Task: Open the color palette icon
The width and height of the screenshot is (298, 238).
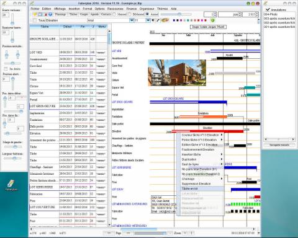Action: click(x=165, y=20)
